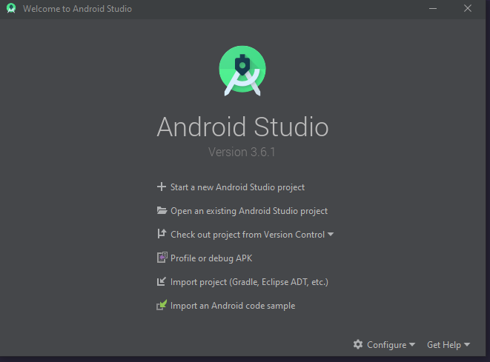Click the import project arrow icon

tap(162, 281)
